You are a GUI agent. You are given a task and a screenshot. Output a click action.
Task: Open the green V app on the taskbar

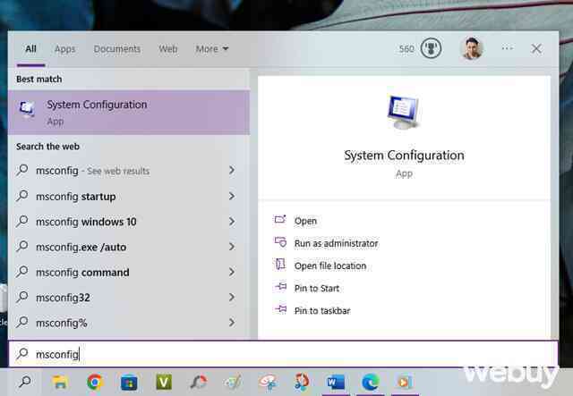coord(164,382)
